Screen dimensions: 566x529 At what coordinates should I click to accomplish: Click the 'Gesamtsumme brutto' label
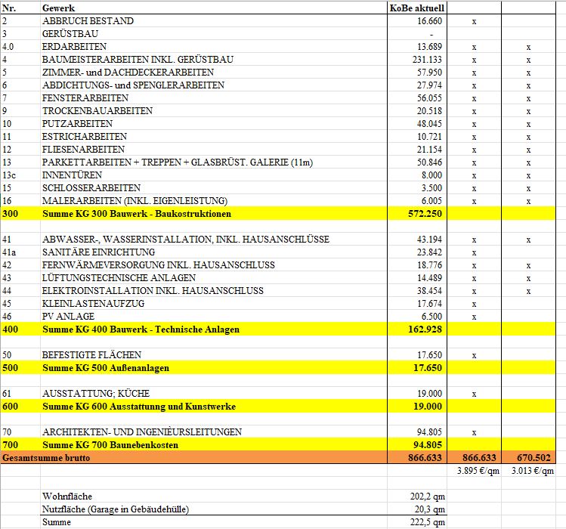(x=46, y=458)
